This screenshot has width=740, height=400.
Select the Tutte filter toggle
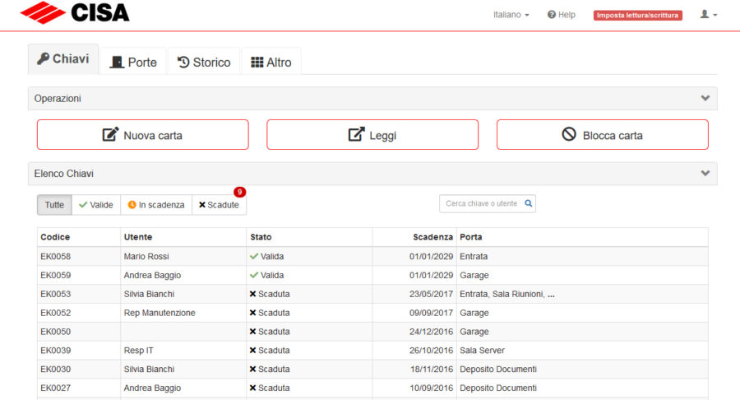click(x=54, y=205)
